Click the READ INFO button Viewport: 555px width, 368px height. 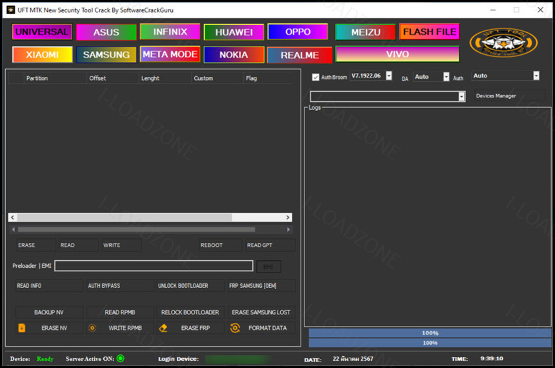(x=49, y=285)
